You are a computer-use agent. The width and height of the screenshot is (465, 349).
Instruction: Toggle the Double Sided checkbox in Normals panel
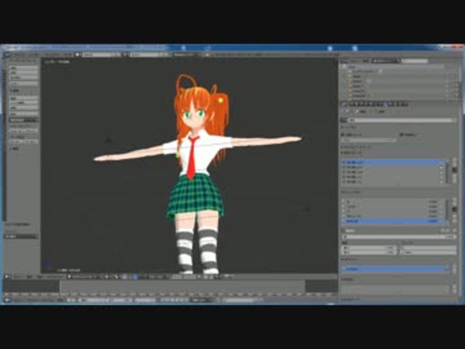tap(402, 135)
